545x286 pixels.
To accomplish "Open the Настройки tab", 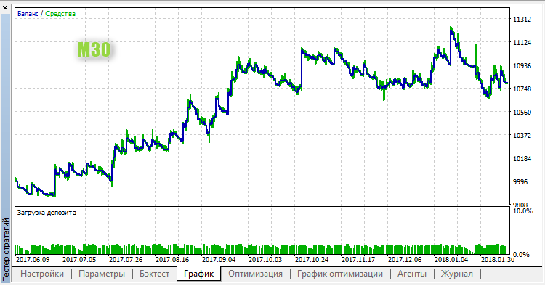I will [42, 274].
